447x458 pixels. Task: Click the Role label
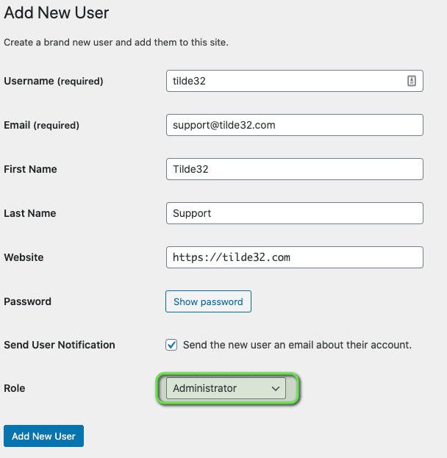(x=15, y=388)
